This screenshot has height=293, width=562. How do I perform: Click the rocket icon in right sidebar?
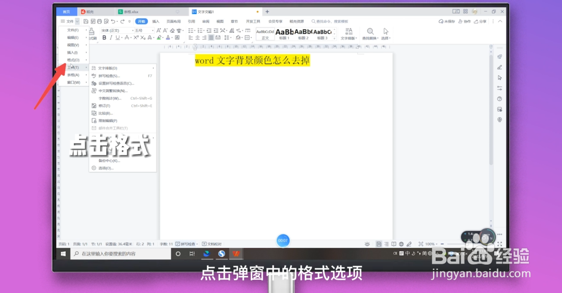[x=500, y=57]
